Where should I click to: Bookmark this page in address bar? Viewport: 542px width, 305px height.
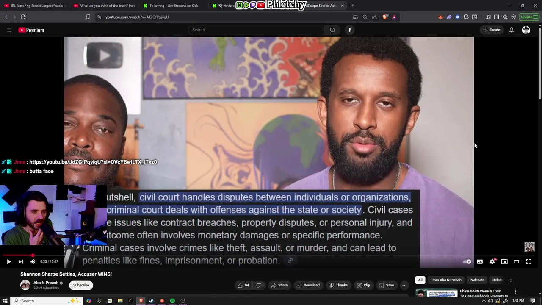point(88,17)
